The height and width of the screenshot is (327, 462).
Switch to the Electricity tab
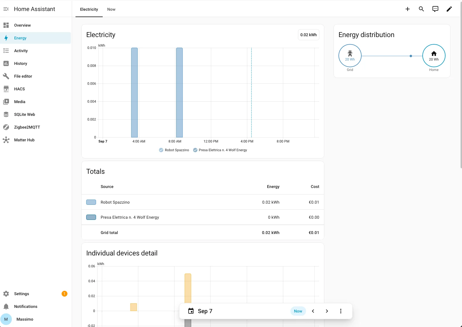click(x=89, y=9)
